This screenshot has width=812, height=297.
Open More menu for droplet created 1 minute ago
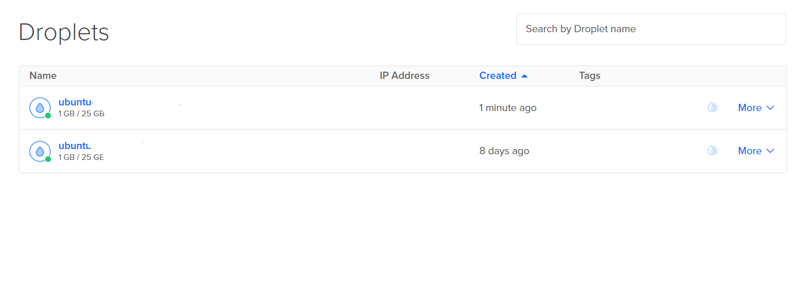(750, 107)
